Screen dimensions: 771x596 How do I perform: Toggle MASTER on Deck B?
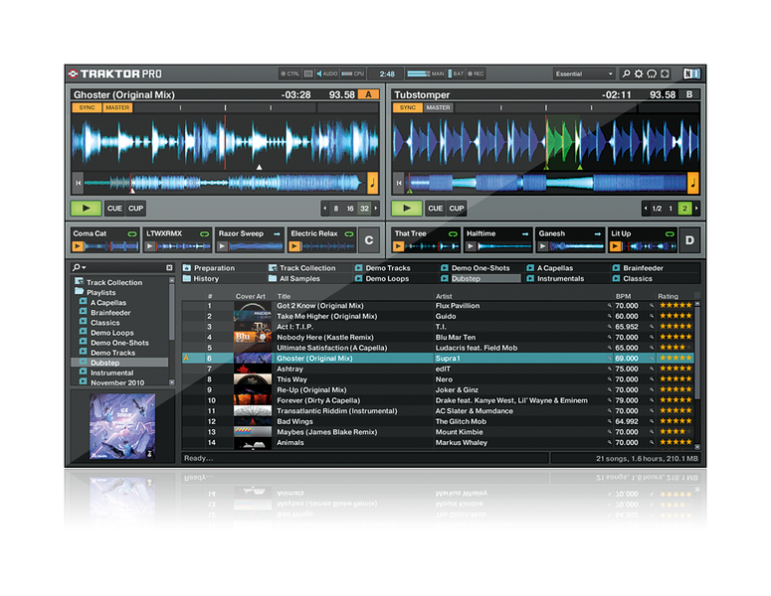439,107
